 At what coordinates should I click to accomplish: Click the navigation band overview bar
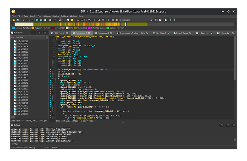124,24
